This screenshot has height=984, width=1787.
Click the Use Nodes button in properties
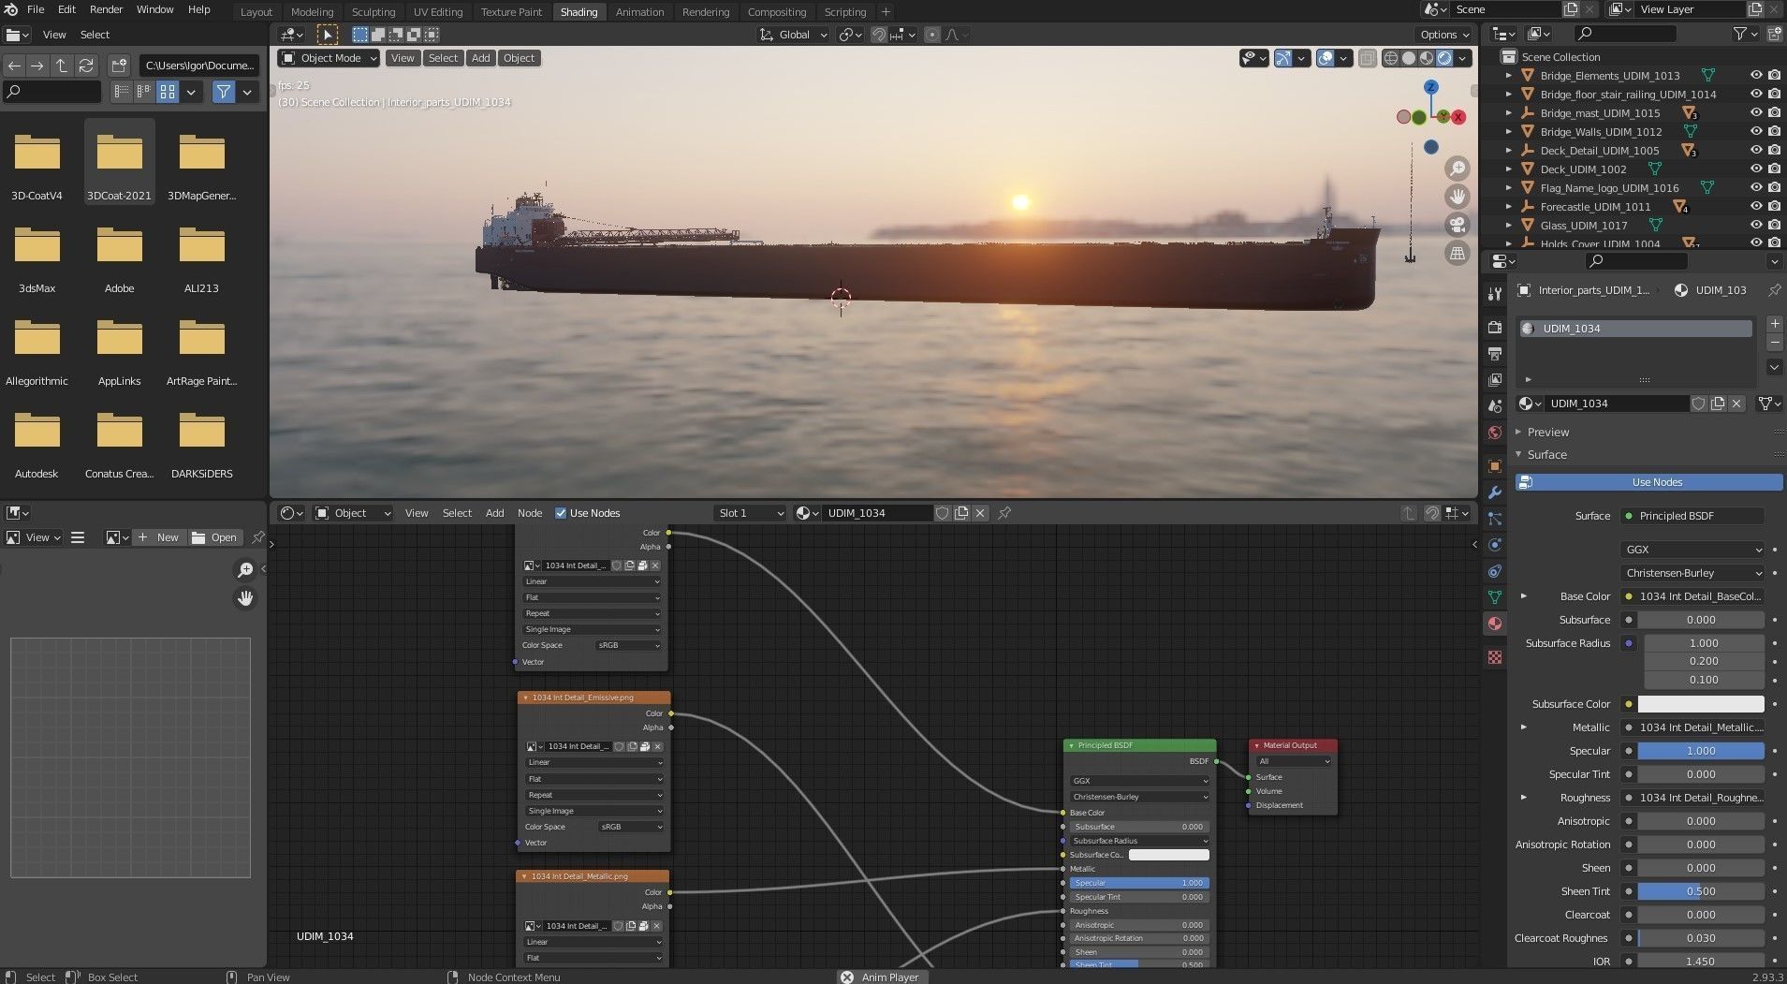tap(1648, 482)
